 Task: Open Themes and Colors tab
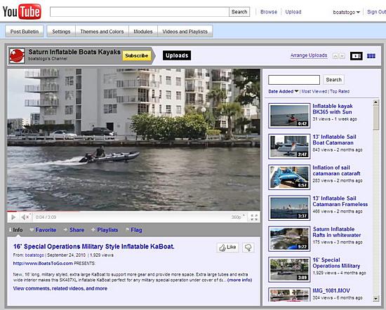pyautogui.click(x=102, y=32)
